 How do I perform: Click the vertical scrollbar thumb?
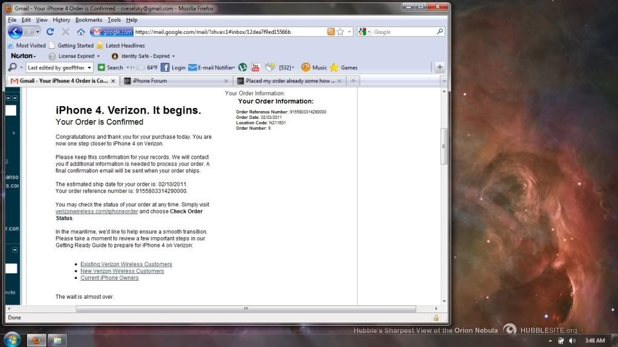coord(444,146)
